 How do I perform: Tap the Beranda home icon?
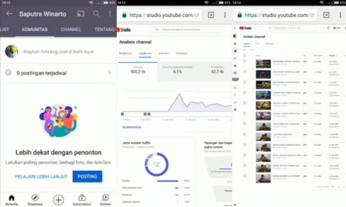[12, 198]
